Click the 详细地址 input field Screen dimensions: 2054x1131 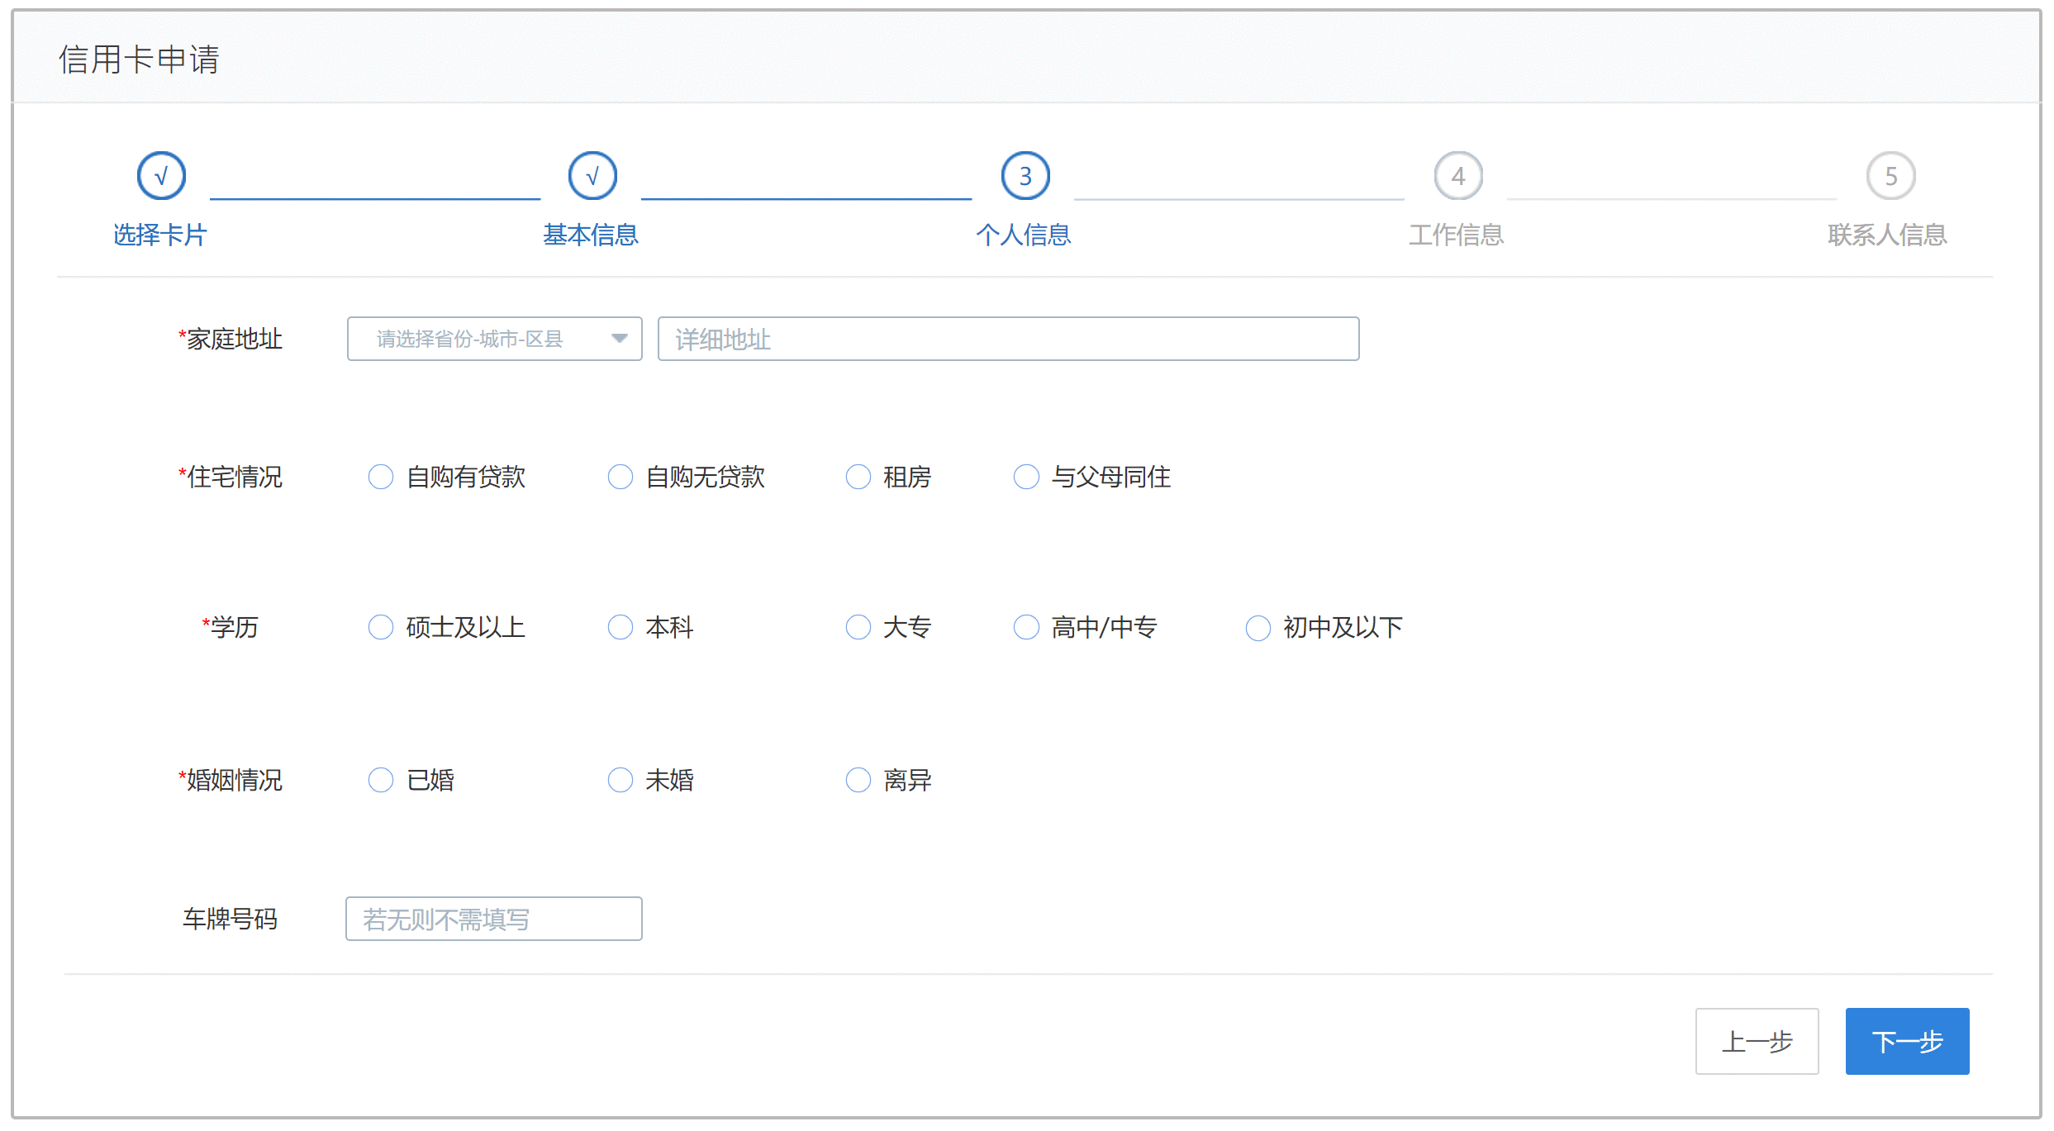coord(1009,339)
